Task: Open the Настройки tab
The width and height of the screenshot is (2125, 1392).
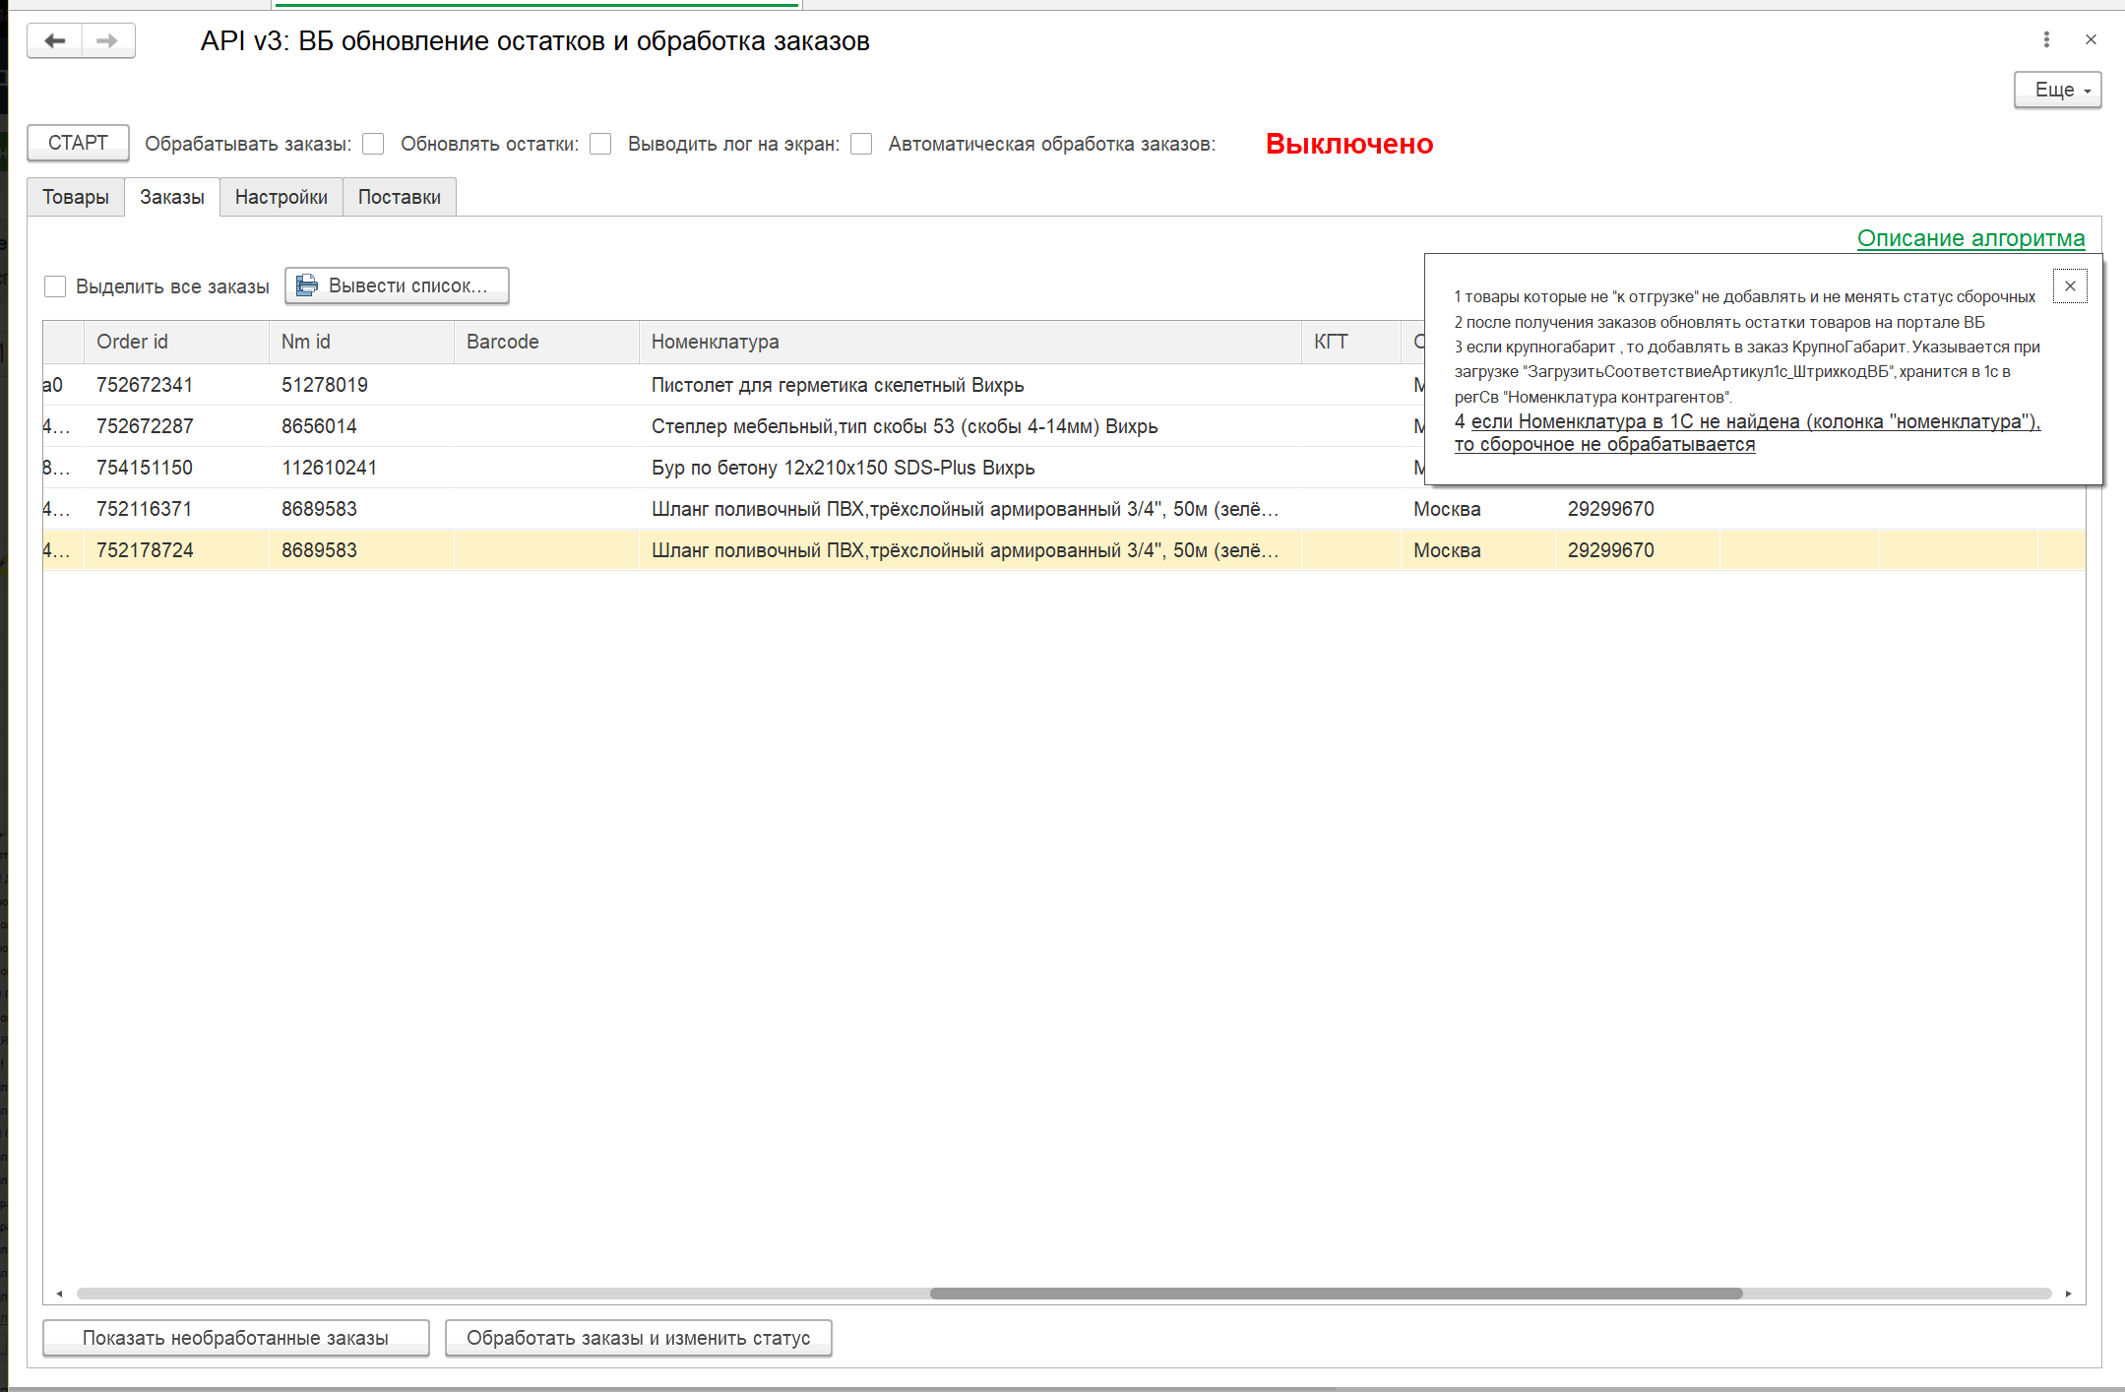Action: click(281, 197)
